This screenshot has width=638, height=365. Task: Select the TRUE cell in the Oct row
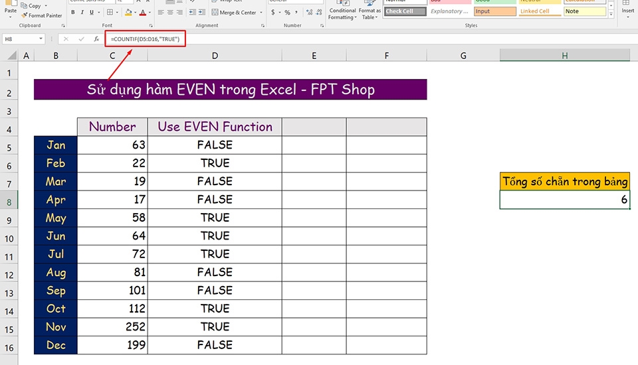pos(215,309)
